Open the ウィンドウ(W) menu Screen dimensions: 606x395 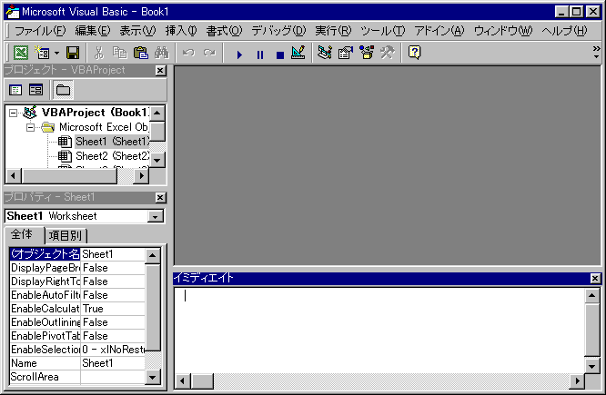click(503, 31)
